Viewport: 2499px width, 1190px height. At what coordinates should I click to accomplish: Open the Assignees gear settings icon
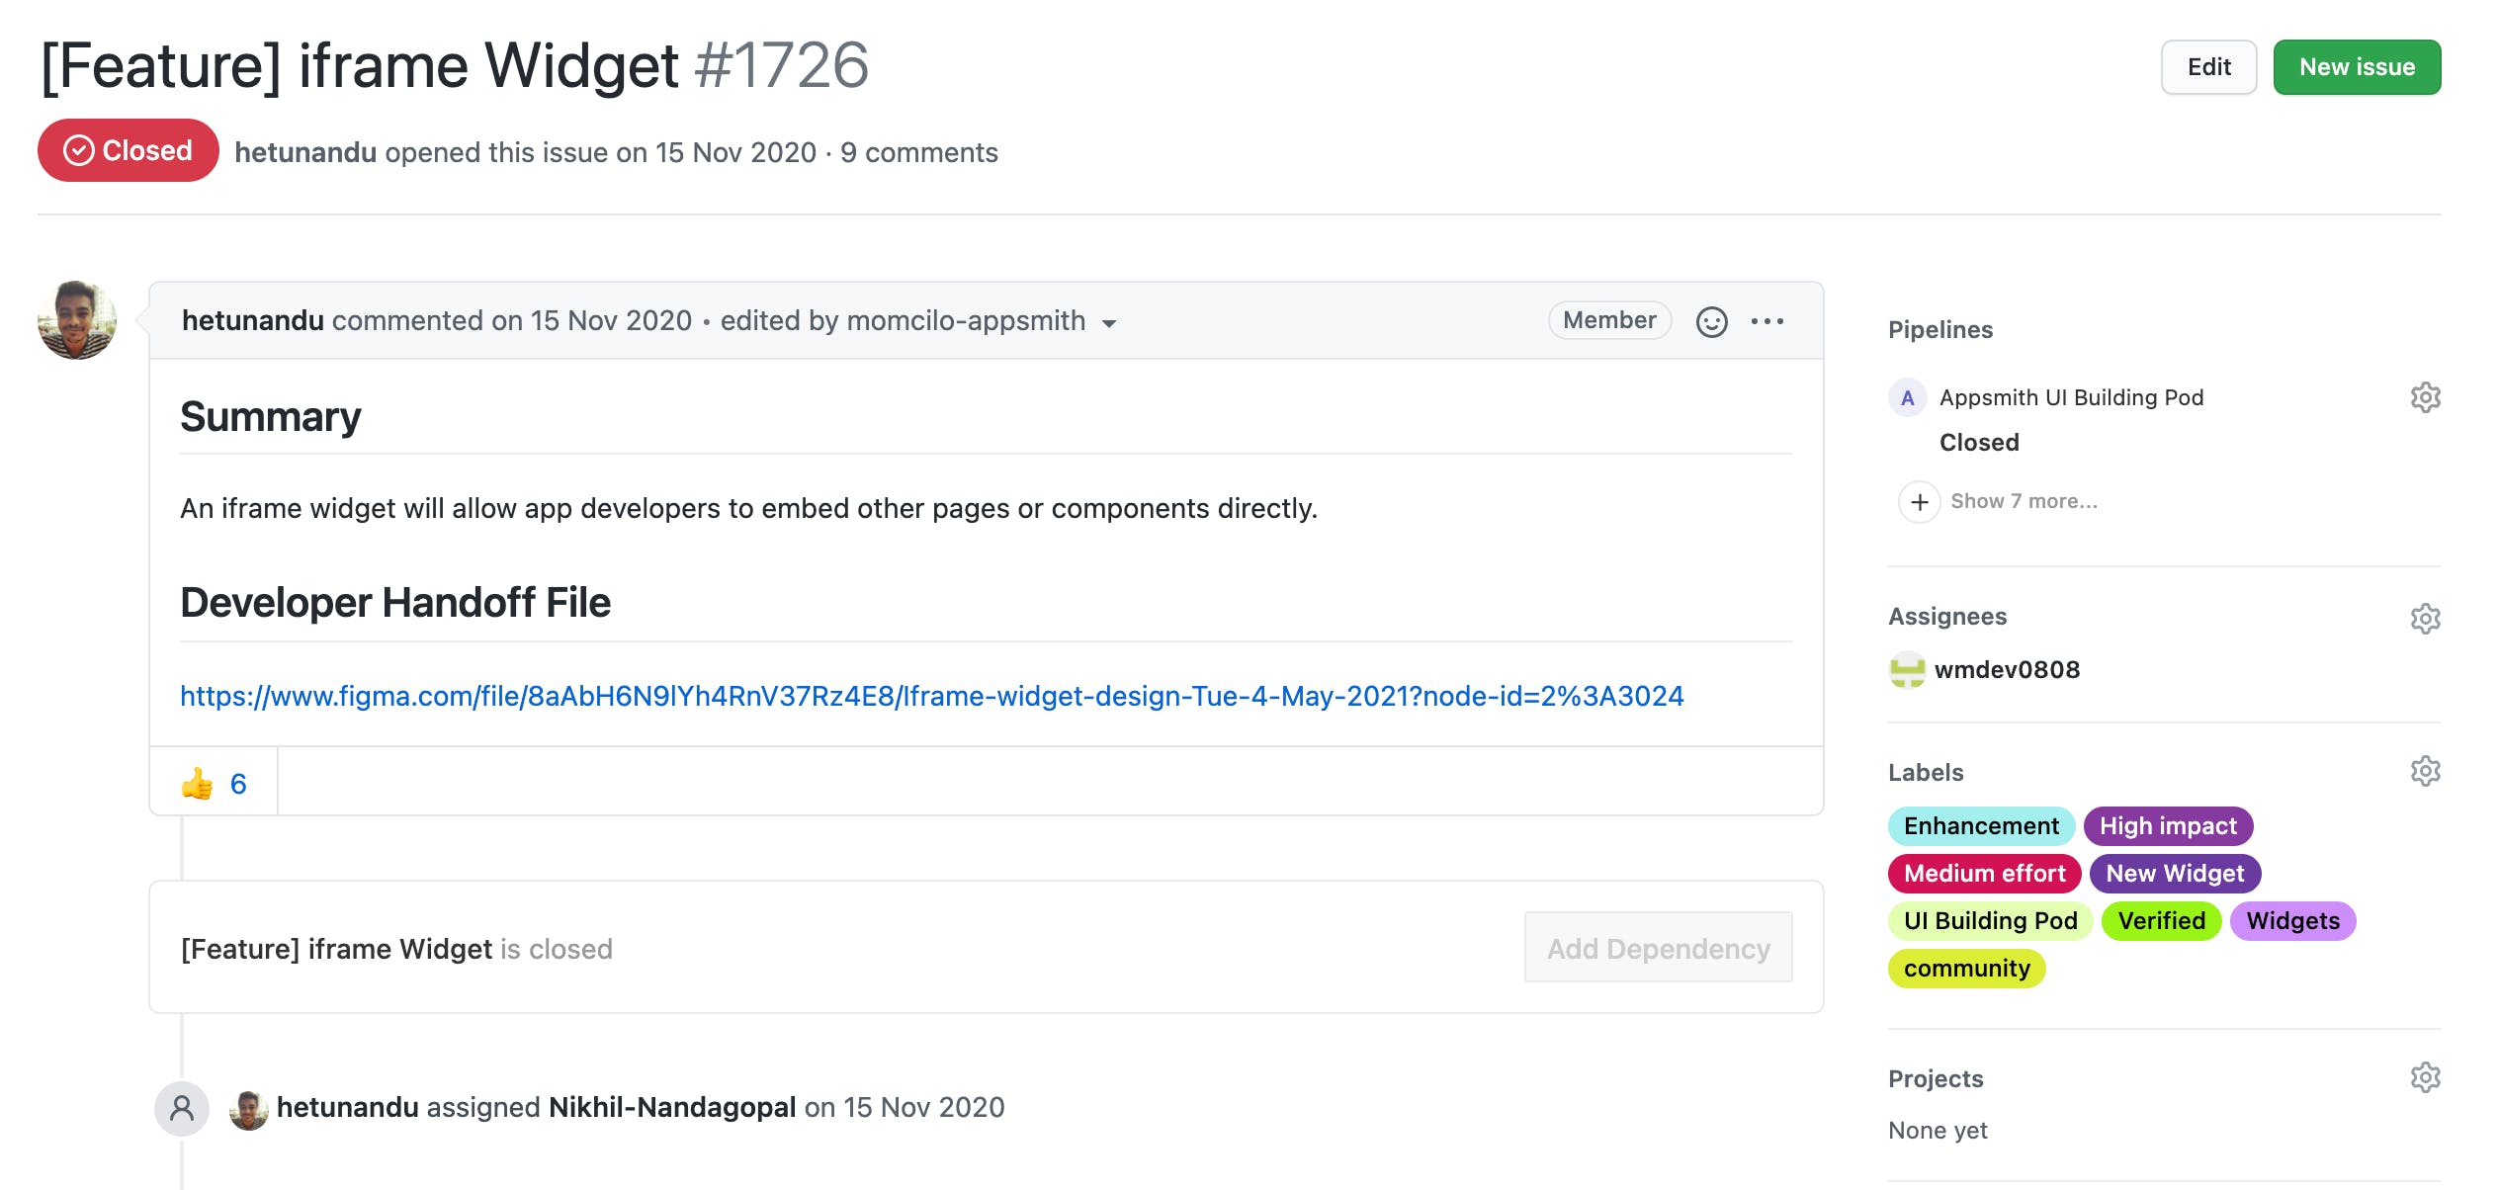(2425, 619)
